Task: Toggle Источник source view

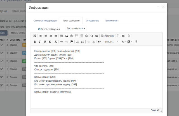Action: [107, 36]
